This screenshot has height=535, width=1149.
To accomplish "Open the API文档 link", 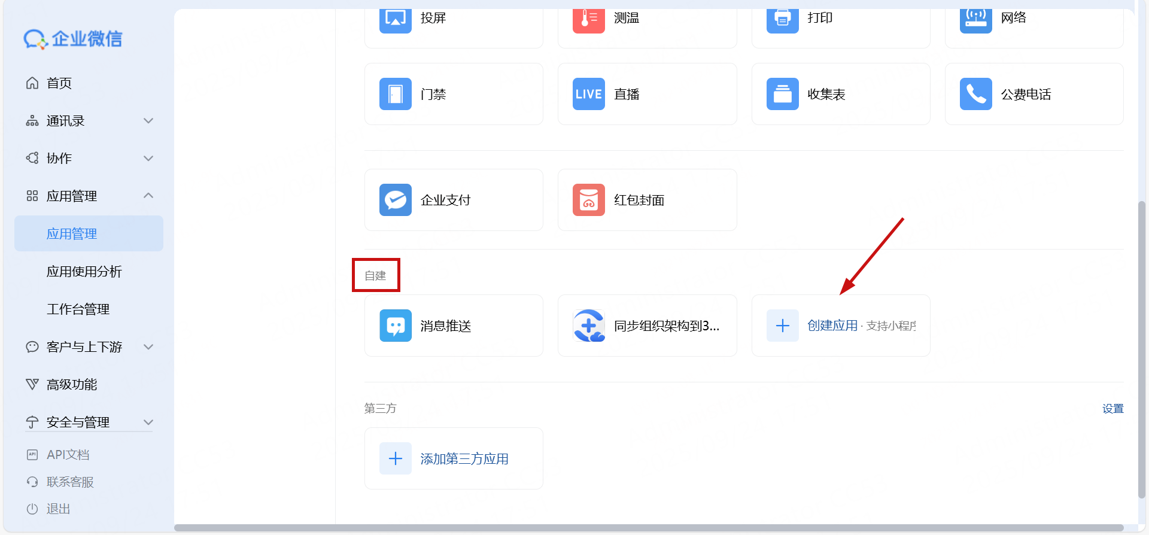I will pyautogui.click(x=68, y=455).
